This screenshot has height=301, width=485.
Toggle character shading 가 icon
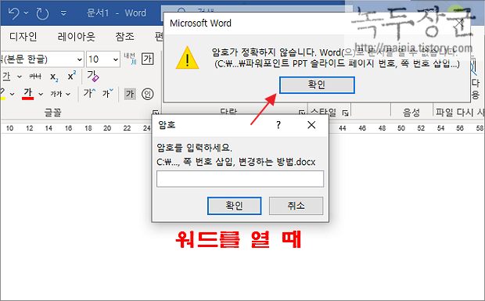click(x=130, y=94)
